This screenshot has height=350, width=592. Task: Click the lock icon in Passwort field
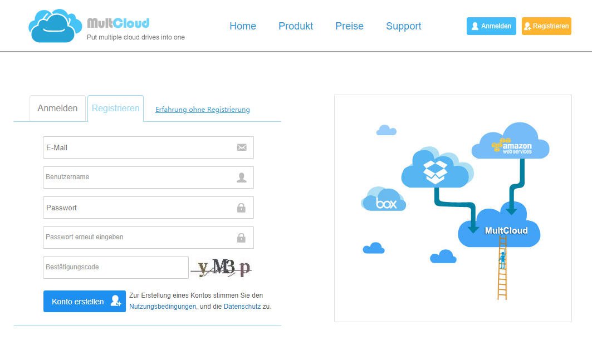point(241,208)
